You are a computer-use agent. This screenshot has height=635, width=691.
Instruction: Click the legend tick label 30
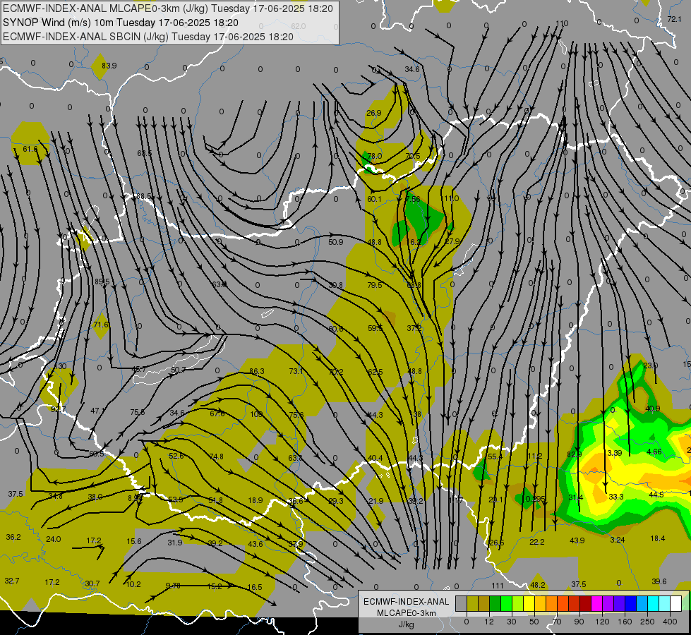(511, 622)
